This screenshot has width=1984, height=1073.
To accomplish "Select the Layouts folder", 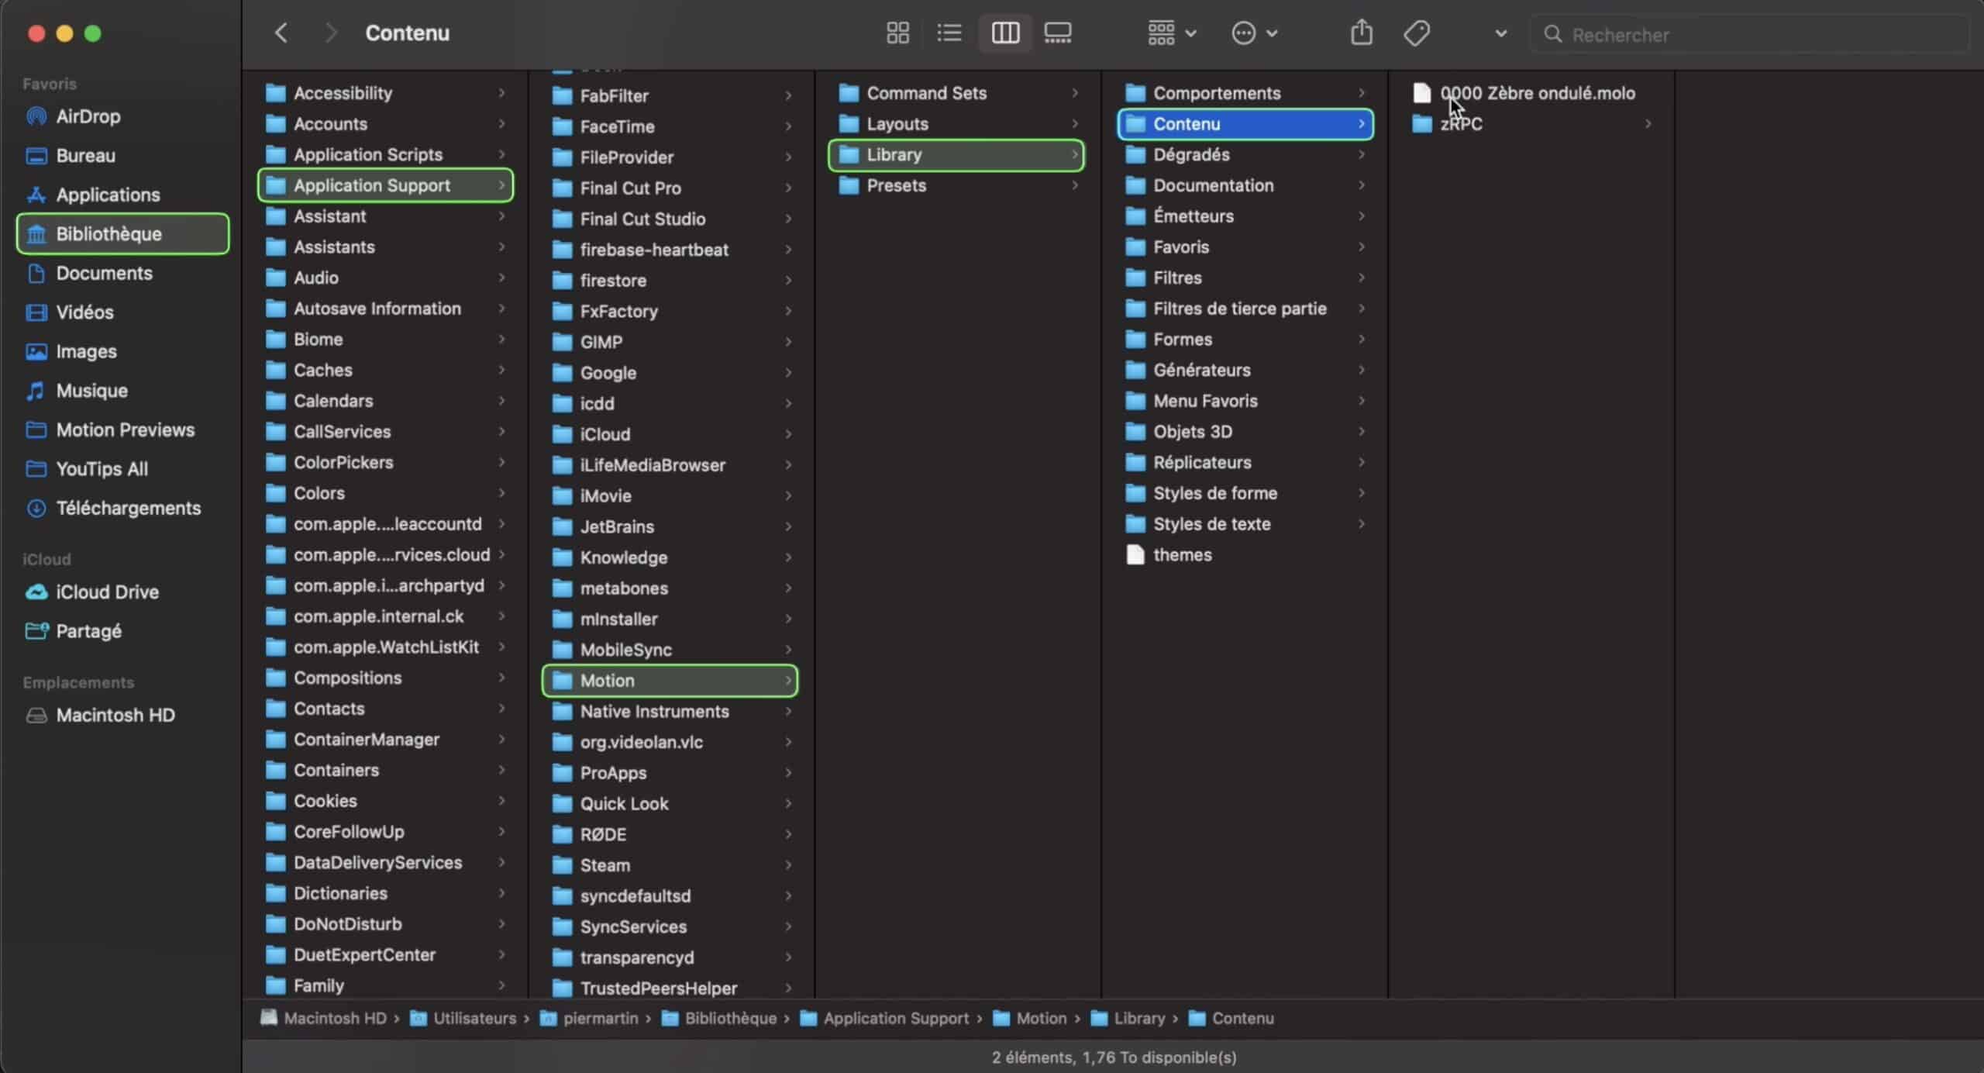I will point(956,124).
